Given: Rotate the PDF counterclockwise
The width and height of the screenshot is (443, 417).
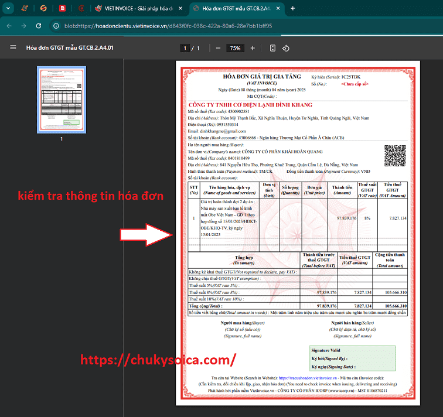Looking at the screenshot, I should (x=285, y=48).
